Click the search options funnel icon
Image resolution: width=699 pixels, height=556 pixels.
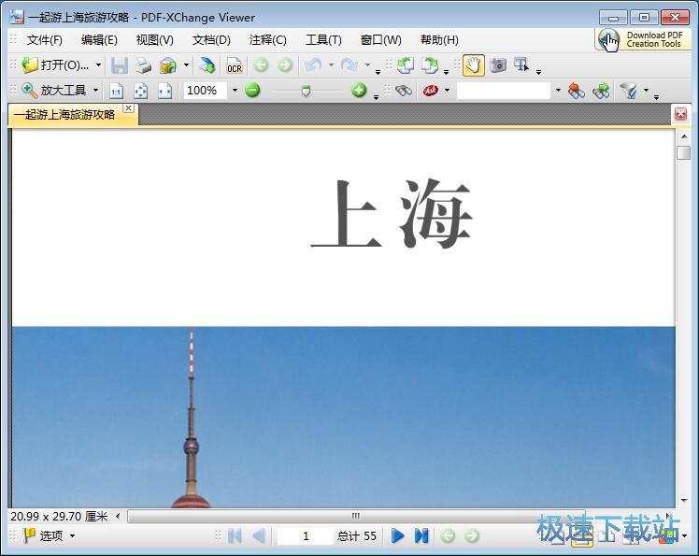(629, 91)
